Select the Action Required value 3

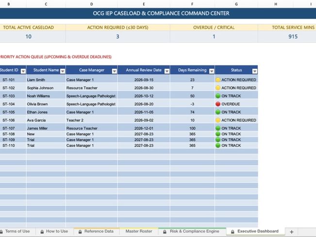pyautogui.click(x=117, y=36)
